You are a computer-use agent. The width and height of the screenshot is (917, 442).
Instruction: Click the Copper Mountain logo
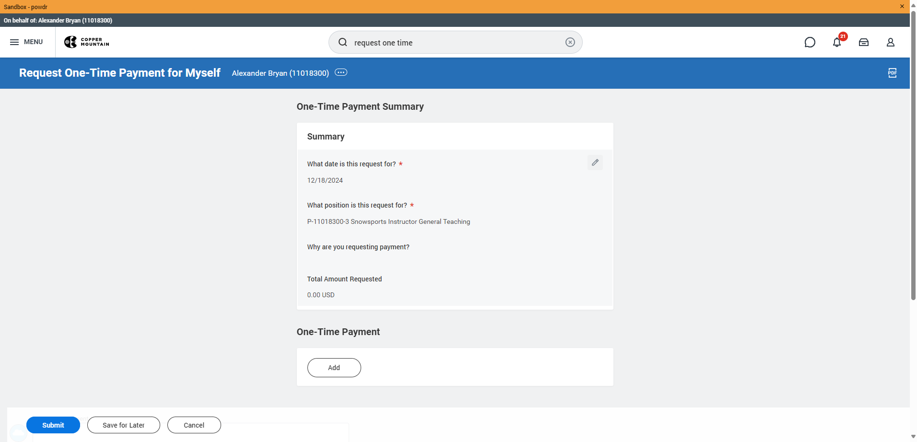point(87,42)
